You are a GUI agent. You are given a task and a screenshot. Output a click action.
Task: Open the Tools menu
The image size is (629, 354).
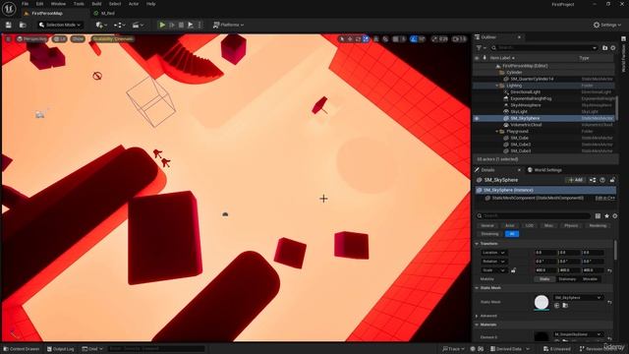tap(79, 4)
